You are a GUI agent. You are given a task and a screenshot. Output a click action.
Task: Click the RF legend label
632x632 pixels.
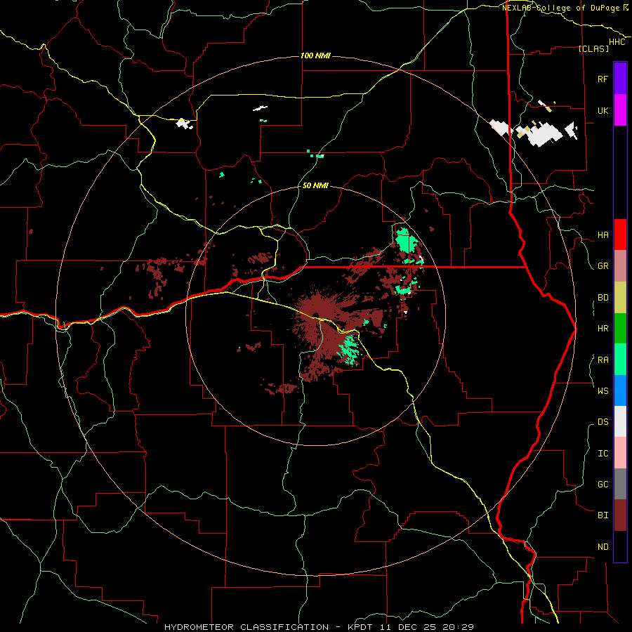(603, 79)
